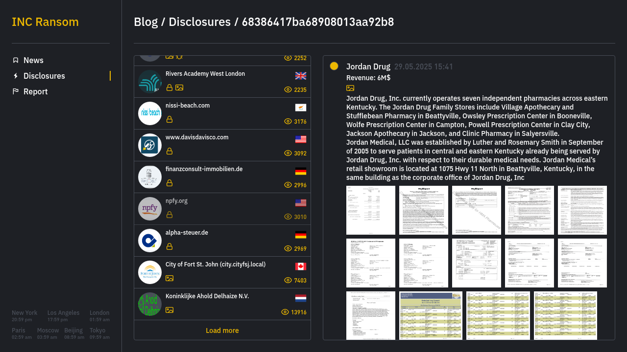Click the finanzconsult-immobilien logo avatar
The width and height of the screenshot is (627, 352).
(x=150, y=177)
